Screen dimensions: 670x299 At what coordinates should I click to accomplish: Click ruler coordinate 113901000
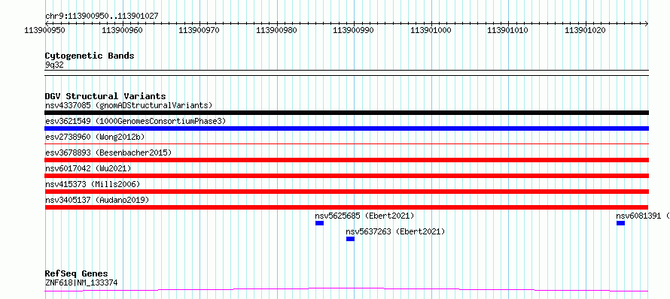pyautogui.click(x=431, y=31)
